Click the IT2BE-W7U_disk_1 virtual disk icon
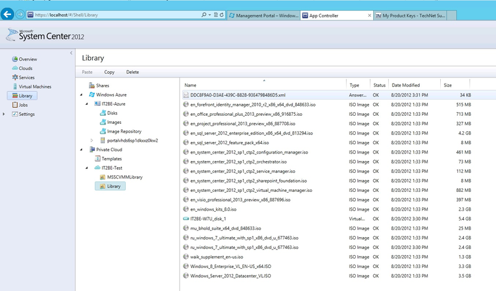 (186, 219)
